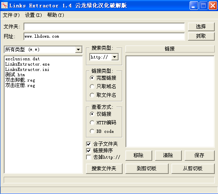Click the 选择 folder button
Viewport: 218px width, 194px height.
(201, 27)
